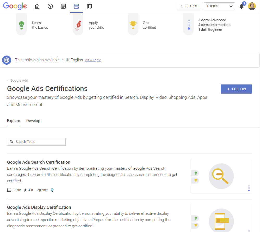This screenshot has height=232, width=260.
Task: Open the map icon in top navigation
Action: [89, 6]
